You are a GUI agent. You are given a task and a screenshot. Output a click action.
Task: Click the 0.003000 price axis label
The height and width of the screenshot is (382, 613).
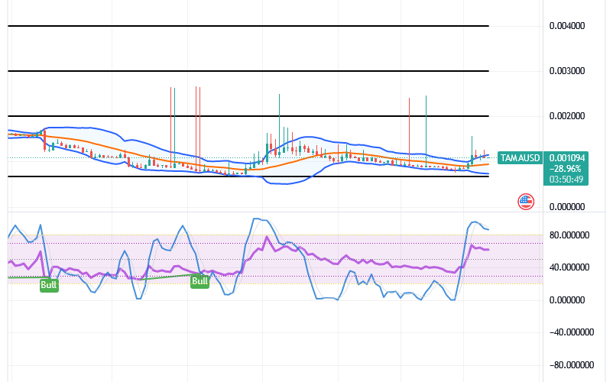pyautogui.click(x=567, y=71)
